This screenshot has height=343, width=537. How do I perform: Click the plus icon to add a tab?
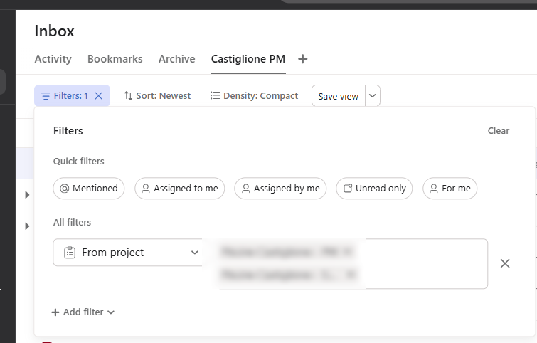coord(302,59)
